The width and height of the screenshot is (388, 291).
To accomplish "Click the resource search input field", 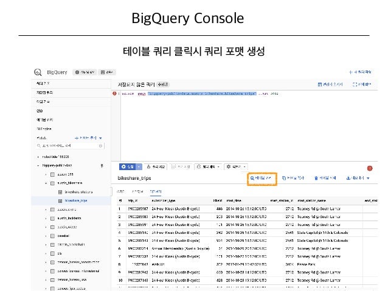I will [71, 146].
